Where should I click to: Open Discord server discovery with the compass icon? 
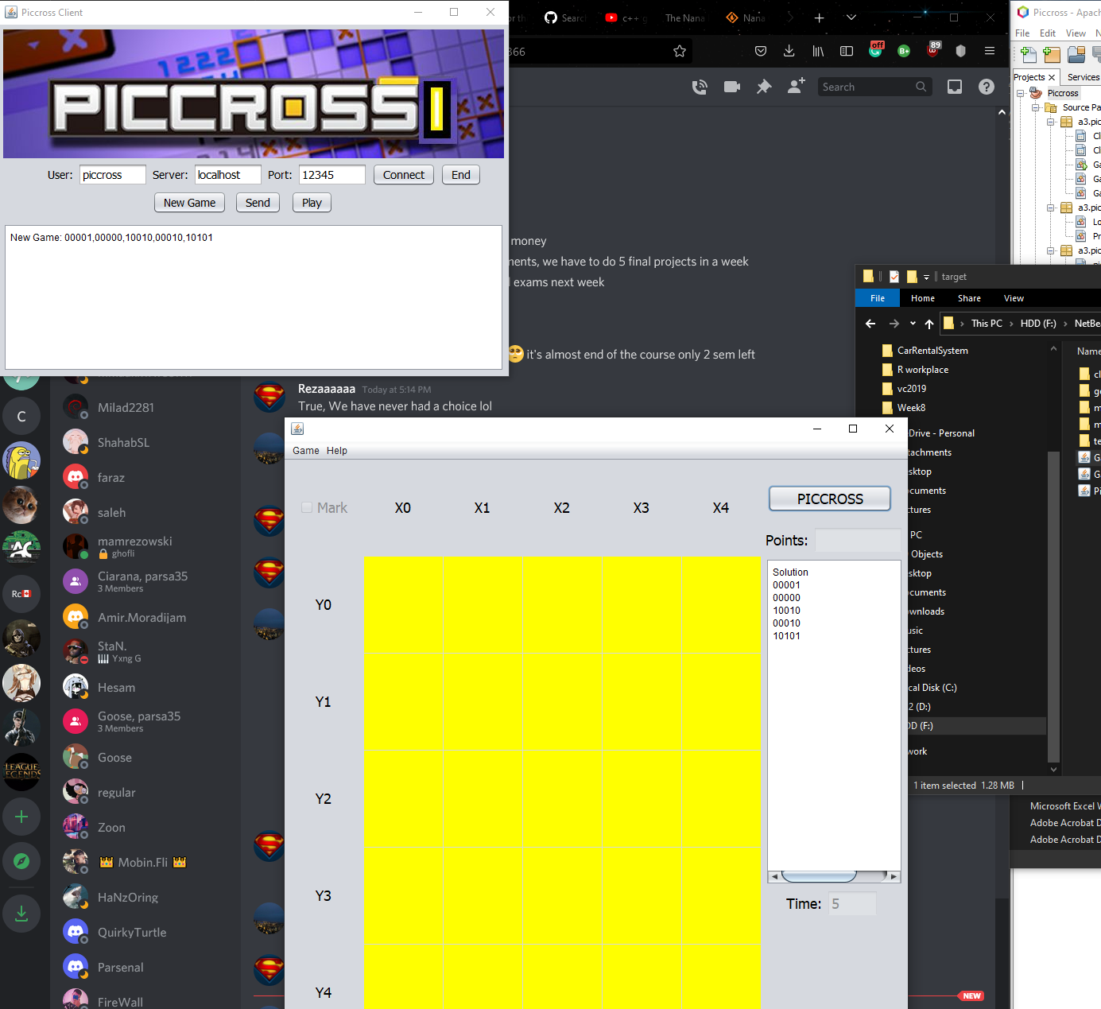click(21, 861)
